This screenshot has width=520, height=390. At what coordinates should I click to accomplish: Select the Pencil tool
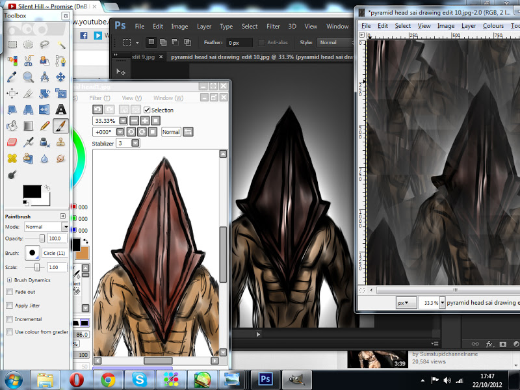pyautogui.click(x=44, y=125)
